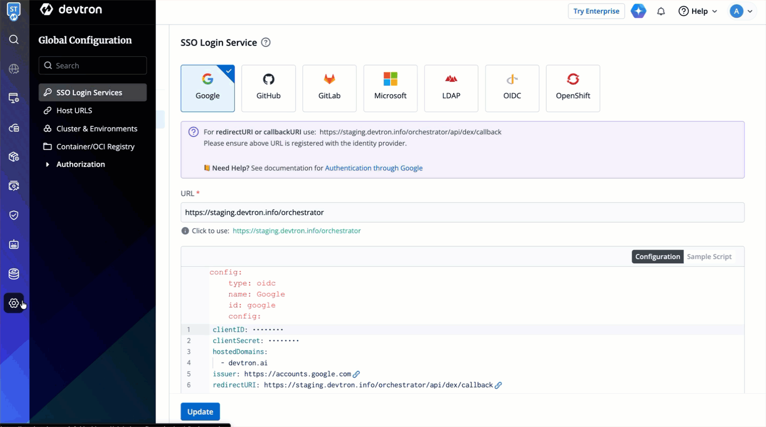Switch to the Sample Script tab
766x427 pixels.
(x=709, y=257)
